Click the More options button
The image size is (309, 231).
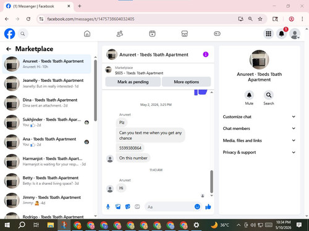186,82
